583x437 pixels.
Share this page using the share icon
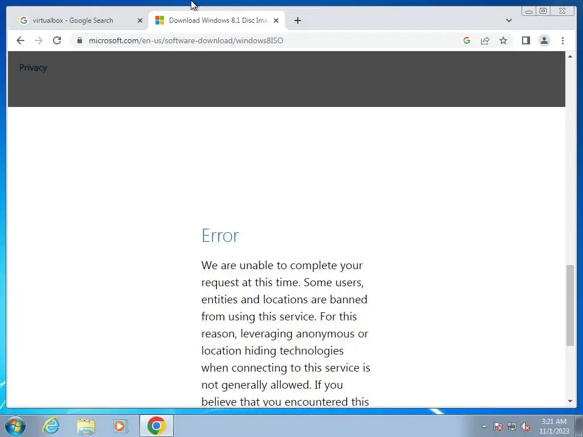click(485, 40)
